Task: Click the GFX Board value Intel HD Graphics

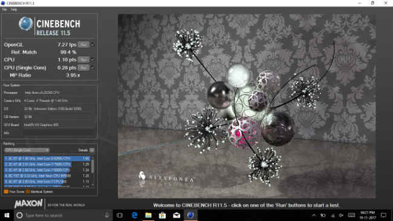Action: tap(41, 125)
